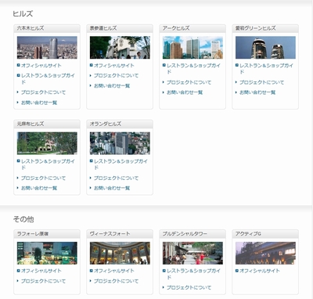Screen dimensions: 313x299
Task: Open プルデンシャルタワー レストラン&ショップガイド link
Action: point(193,274)
